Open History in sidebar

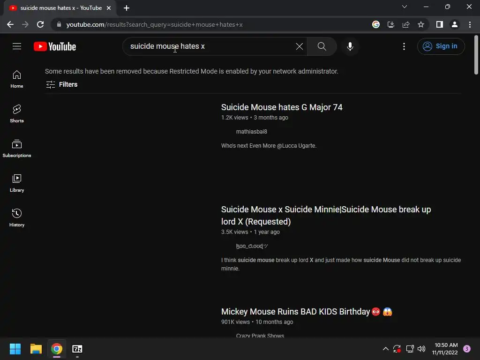tap(17, 217)
